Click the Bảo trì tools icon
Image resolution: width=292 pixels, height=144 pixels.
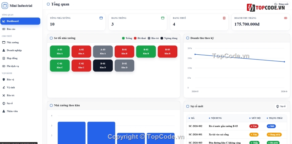tap(4, 95)
